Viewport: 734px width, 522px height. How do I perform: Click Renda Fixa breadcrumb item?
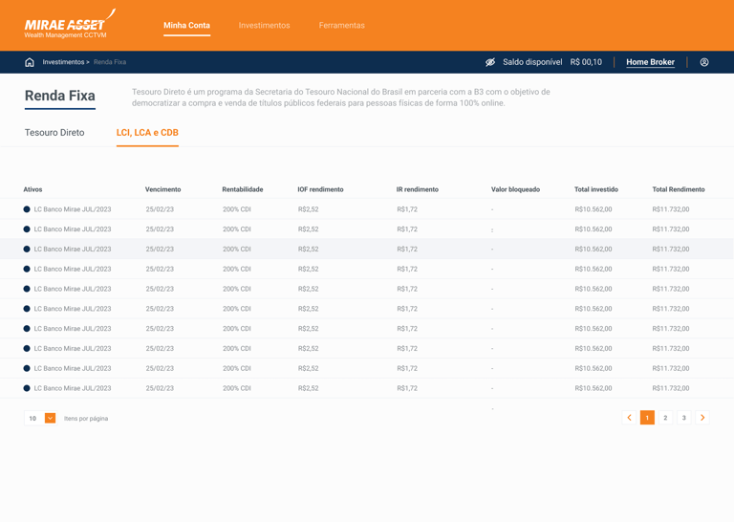tap(110, 62)
